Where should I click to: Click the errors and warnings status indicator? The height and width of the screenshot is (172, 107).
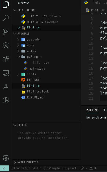tap(88, 168)
